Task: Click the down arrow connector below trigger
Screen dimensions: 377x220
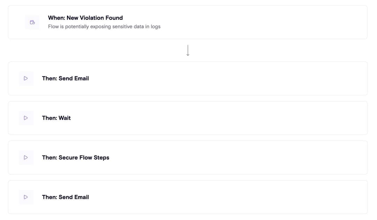Action: click(188, 50)
